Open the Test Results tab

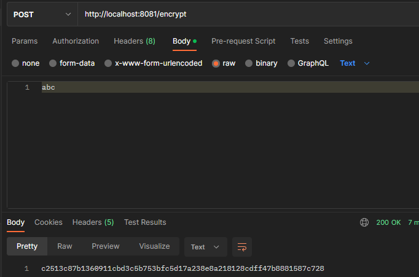pyautogui.click(x=145, y=222)
